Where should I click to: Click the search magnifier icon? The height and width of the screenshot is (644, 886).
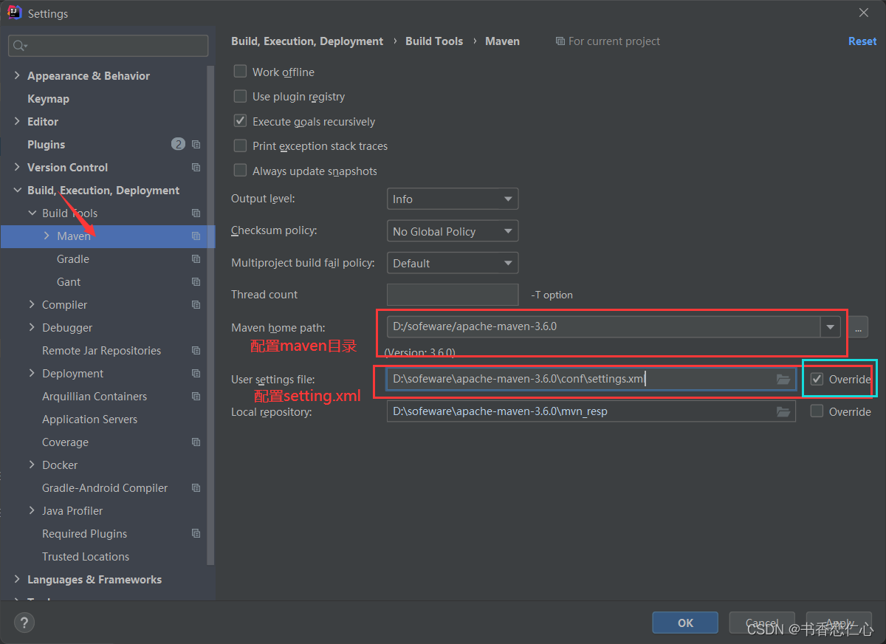click(20, 46)
